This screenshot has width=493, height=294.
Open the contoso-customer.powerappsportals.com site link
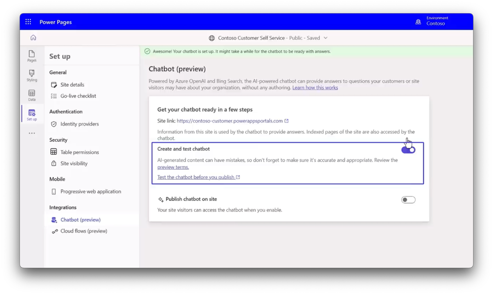pos(229,121)
